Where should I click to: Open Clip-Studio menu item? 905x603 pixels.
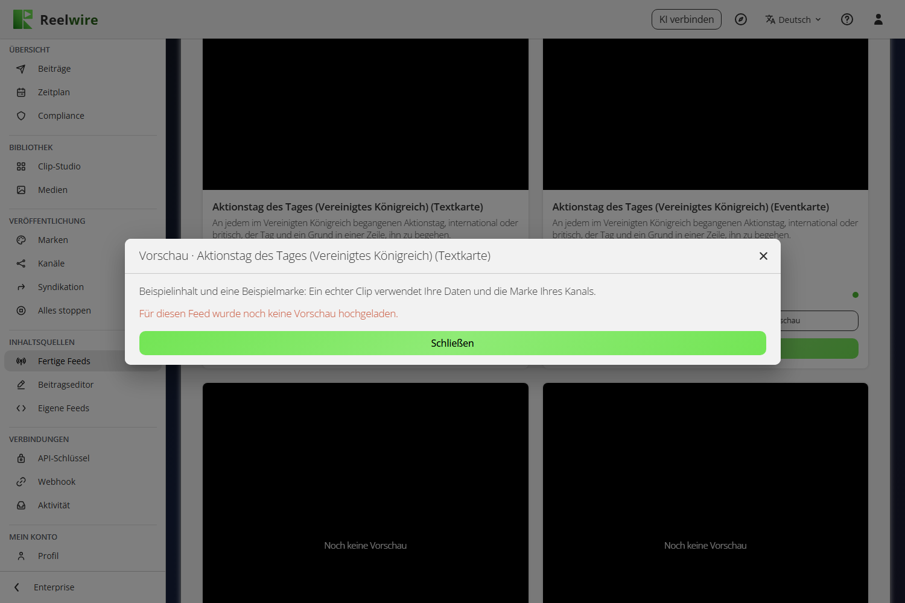[x=83, y=166]
